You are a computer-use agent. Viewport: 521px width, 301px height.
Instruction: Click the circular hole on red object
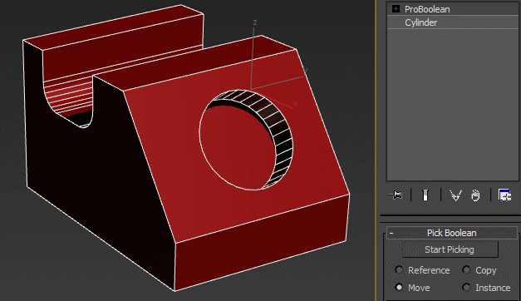[x=246, y=140]
